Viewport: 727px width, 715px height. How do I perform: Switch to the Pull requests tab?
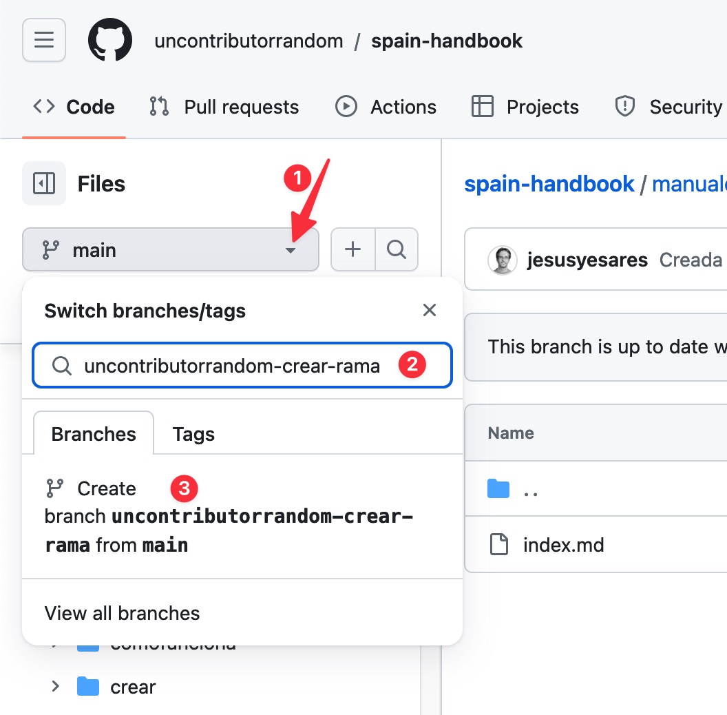coord(224,107)
